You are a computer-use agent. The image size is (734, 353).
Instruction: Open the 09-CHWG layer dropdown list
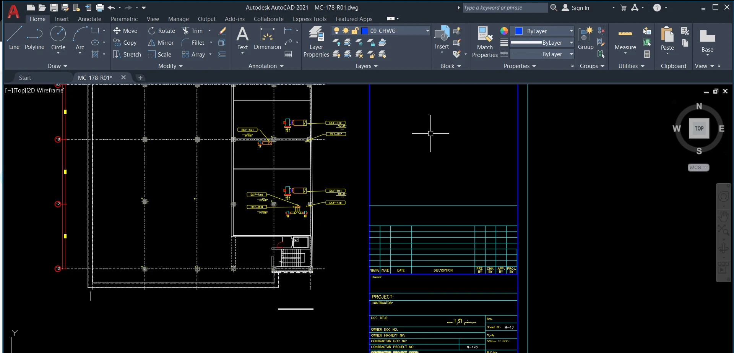tap(427, 31)
